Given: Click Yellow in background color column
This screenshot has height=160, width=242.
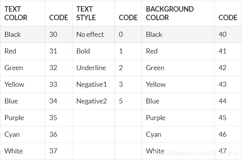Looking at the screenshot, I should (x=156, y=84).
